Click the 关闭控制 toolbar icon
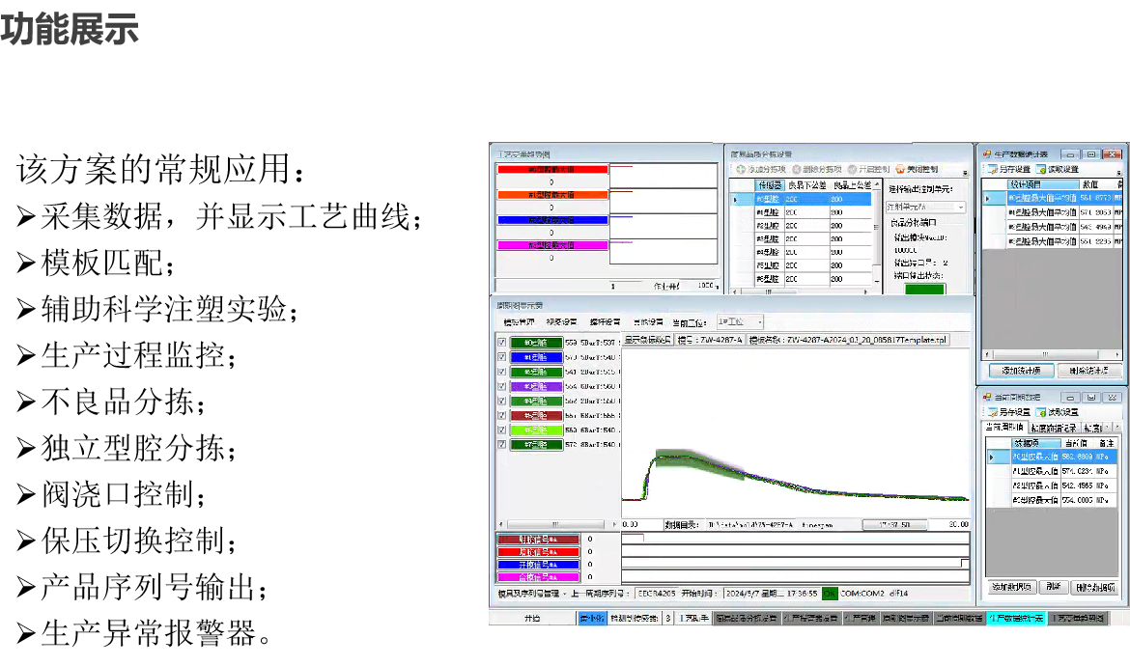This screenshot has height=666, width=1130. 900,169
